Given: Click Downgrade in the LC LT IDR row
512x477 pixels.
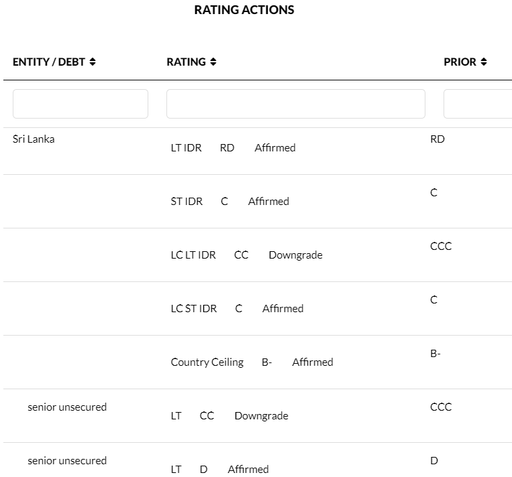Looking at the screenshot, I should click(x=295, y=255).
